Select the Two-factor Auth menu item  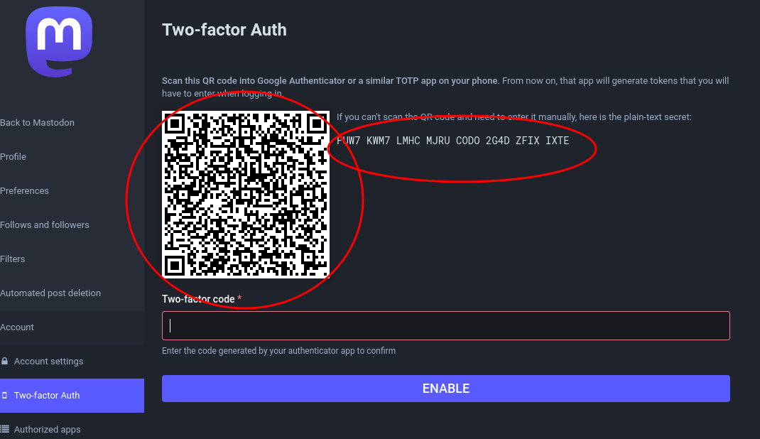click(x=72, y=396)
